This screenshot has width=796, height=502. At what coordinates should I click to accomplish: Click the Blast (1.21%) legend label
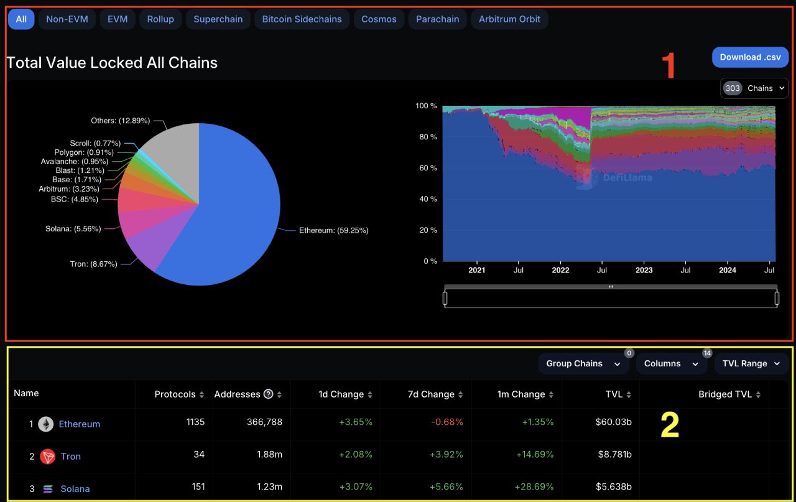pos(80,170)
